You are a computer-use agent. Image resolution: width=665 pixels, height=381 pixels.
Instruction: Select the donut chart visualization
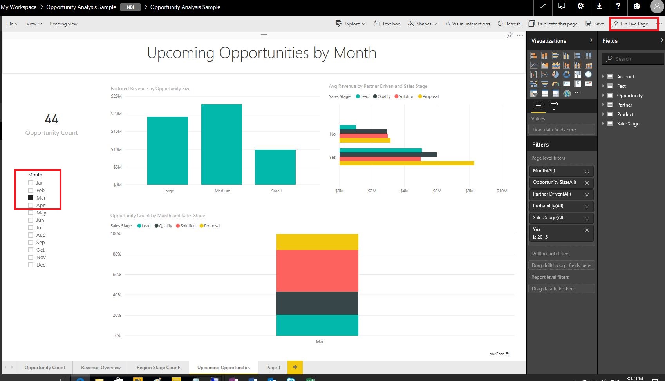point(567,74)
